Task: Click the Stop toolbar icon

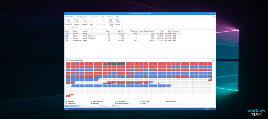Action: coord(104,21)
